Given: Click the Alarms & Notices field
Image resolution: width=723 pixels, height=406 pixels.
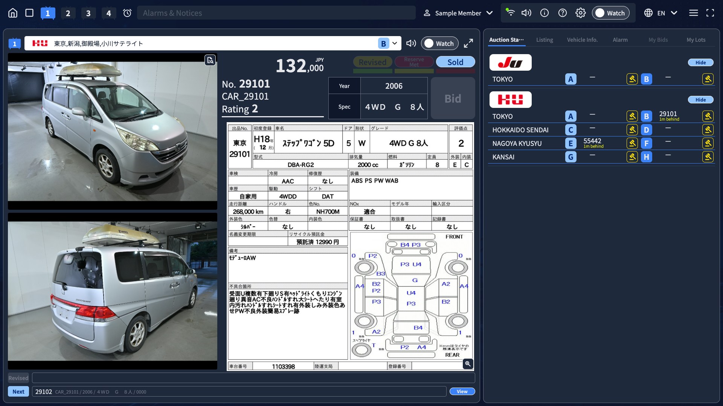Looking at the screenshot, I should pos(276,13).
